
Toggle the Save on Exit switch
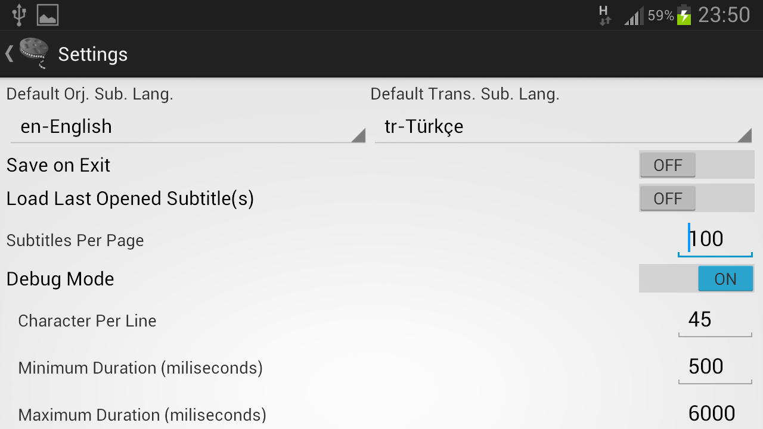[x=696, y=165]
